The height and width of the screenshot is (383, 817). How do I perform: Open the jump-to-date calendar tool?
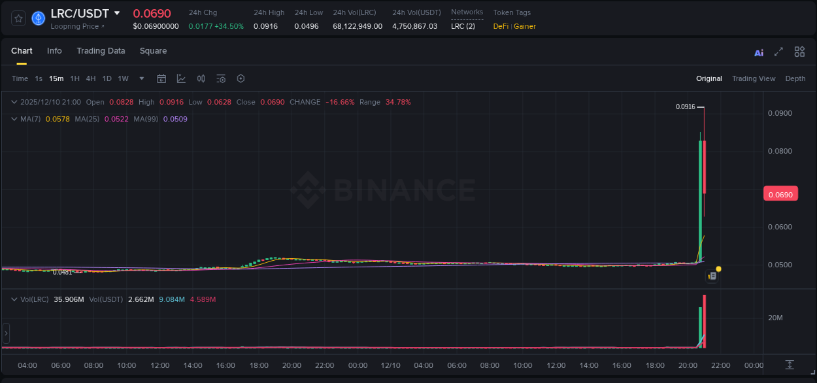tap(161, 78)
